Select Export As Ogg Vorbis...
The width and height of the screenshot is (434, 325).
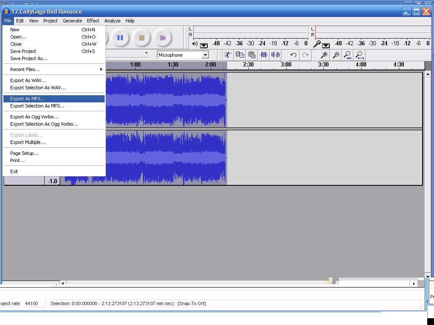(54, 117)
